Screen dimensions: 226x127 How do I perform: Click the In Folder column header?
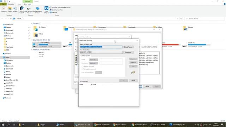[94, 85]
